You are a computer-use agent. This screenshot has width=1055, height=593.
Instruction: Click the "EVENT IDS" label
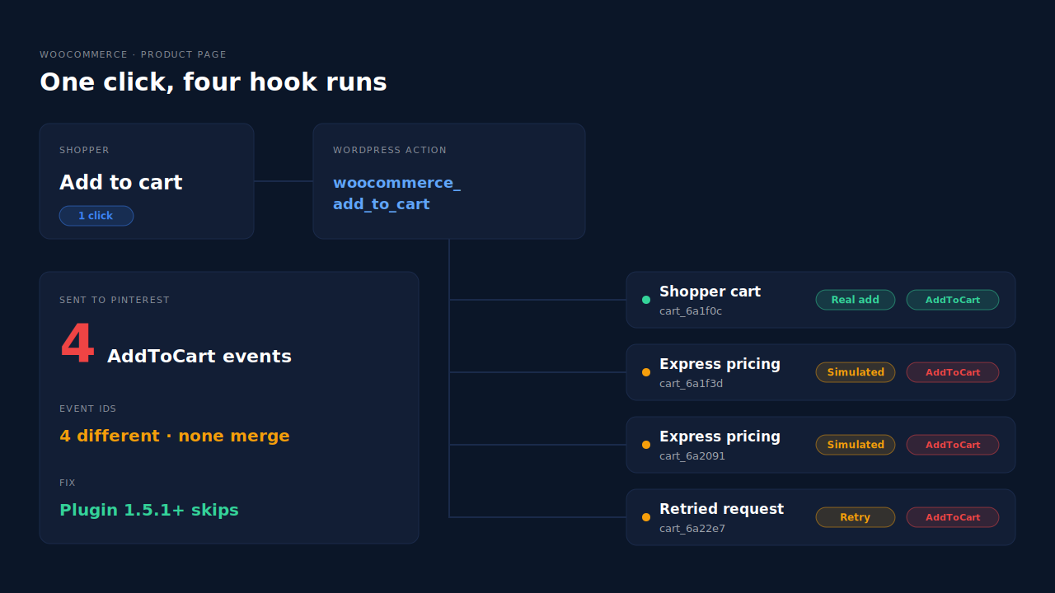(x=88, y=409)
